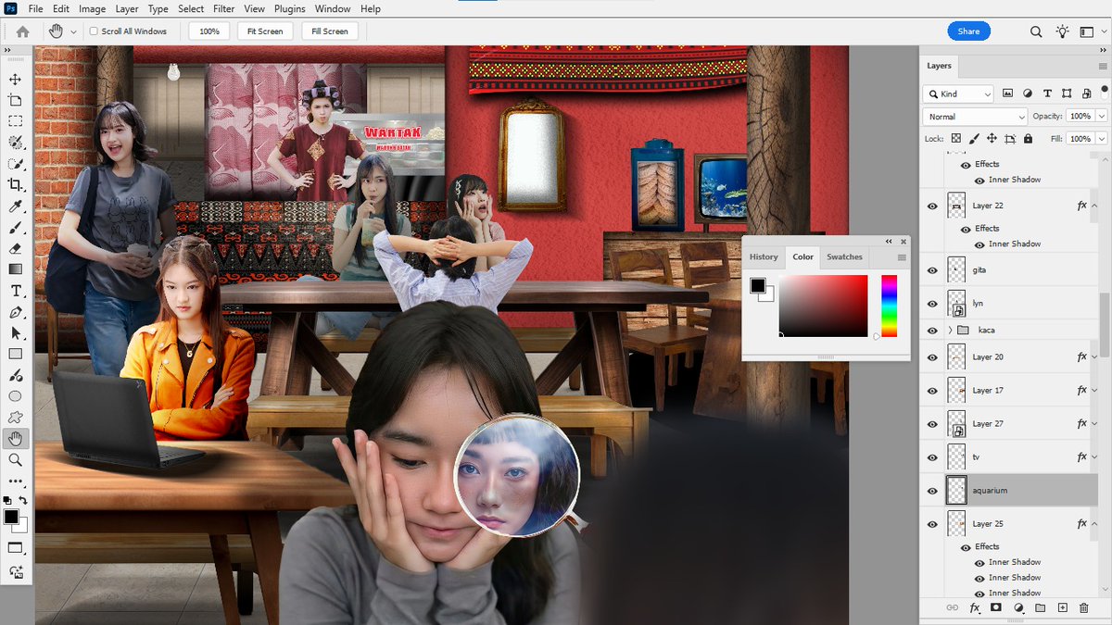Activate the Zoom tool
The height and width of the screenshot is (625, 1112).
pyautogui.click(x=15, y=459)
